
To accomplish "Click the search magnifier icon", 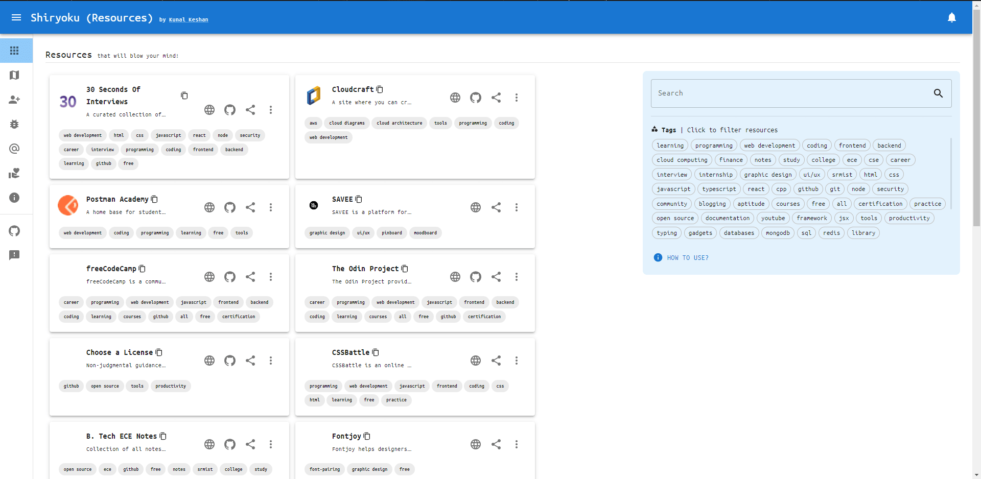I will (x=938, y=93).
